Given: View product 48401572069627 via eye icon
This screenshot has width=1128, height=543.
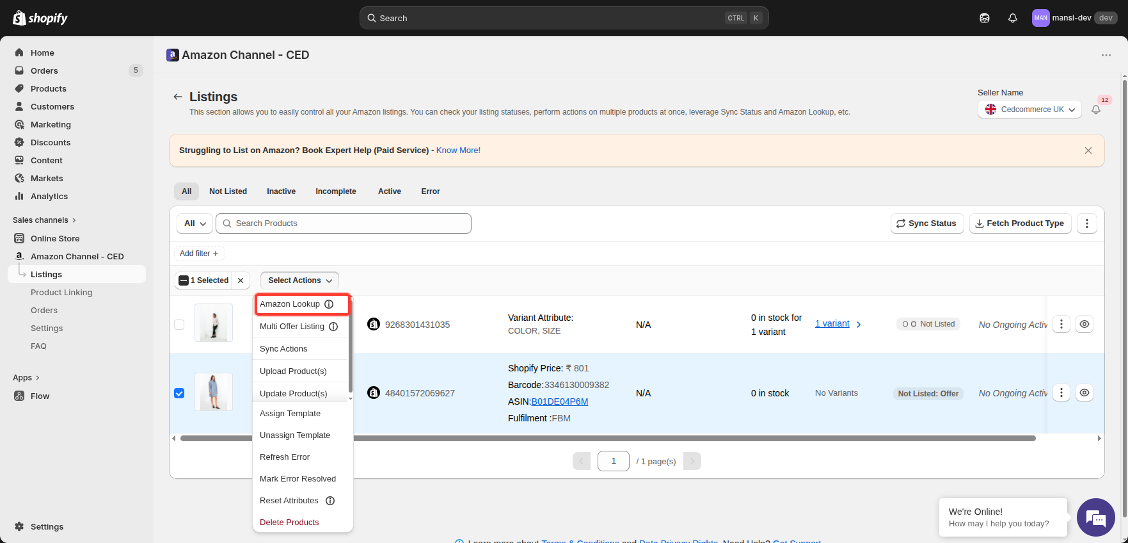Looking at the screenshot, I should tap(1084, 393).
